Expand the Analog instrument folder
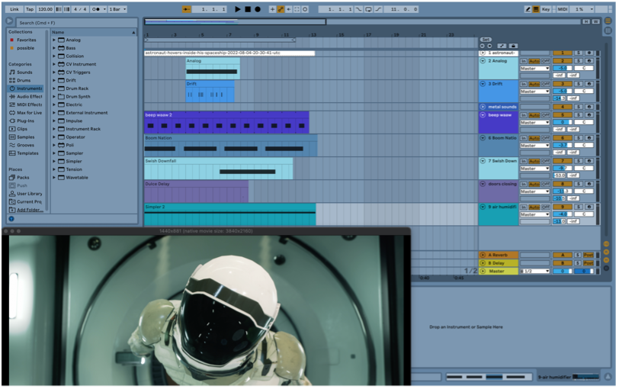619x389 pixels. coord(54,40)
